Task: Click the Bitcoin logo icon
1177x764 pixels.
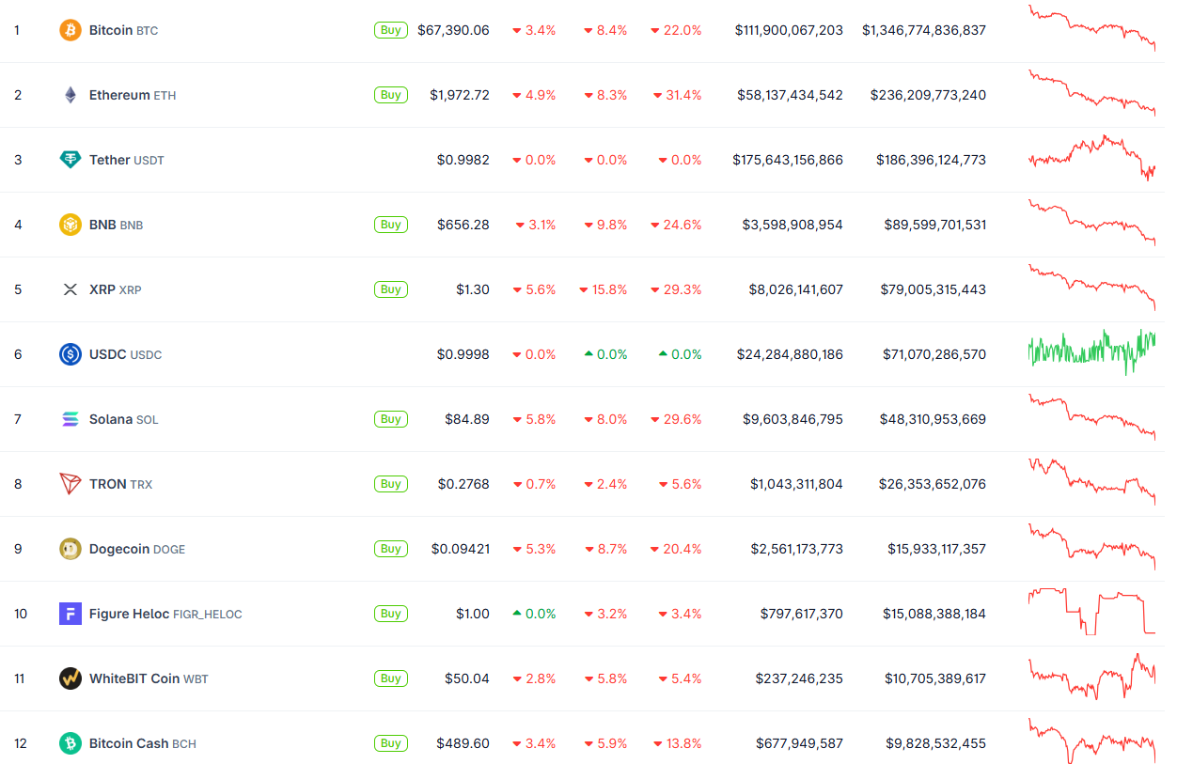Action: coord(71,29)
